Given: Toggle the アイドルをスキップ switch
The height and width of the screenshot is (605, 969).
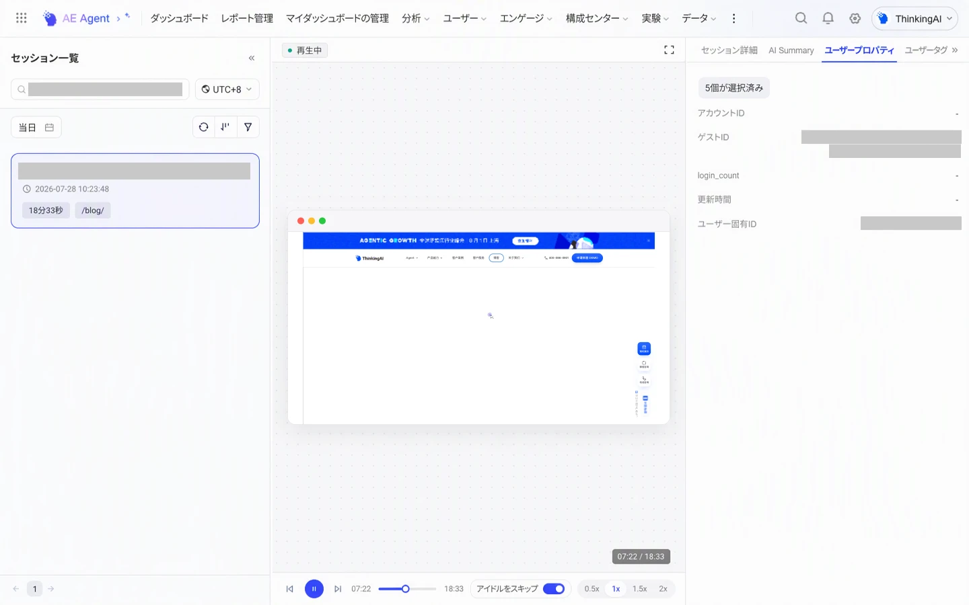Looking at the screenshot, I should (x=554, y=589).
